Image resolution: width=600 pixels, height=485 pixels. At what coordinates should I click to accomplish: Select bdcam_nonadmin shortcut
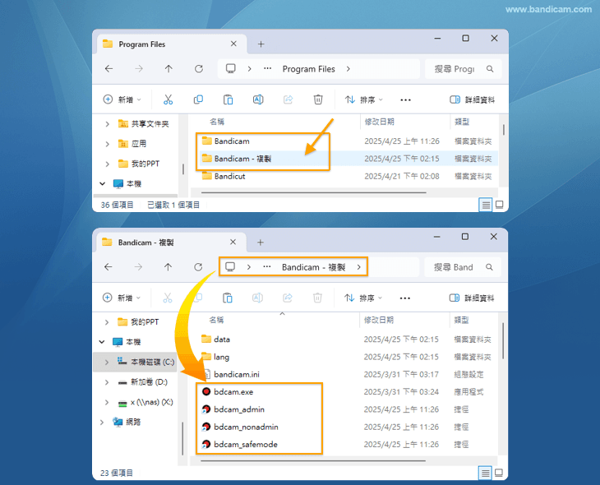(x=240, y=427)
